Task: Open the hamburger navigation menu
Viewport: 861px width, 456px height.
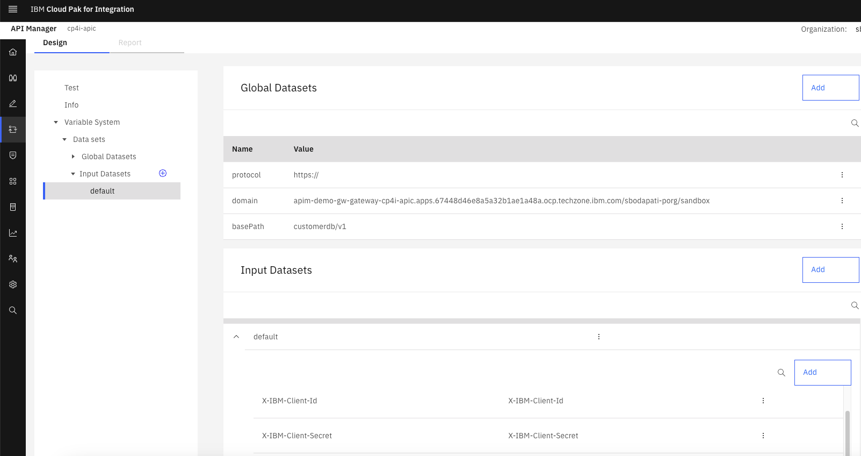Action: [13, 9]
